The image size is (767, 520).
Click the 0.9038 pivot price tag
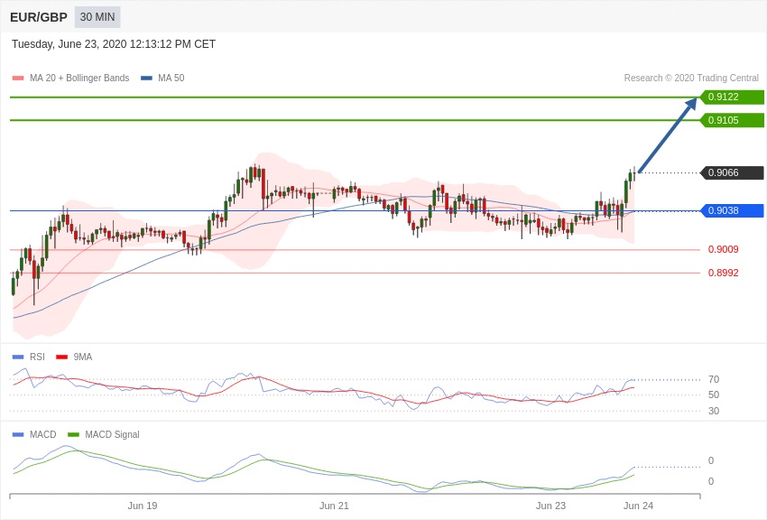coord(732,211)
